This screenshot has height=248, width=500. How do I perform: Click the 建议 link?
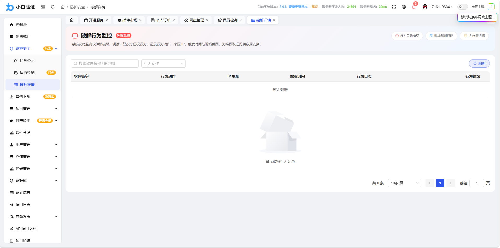(x=315, y=7)
